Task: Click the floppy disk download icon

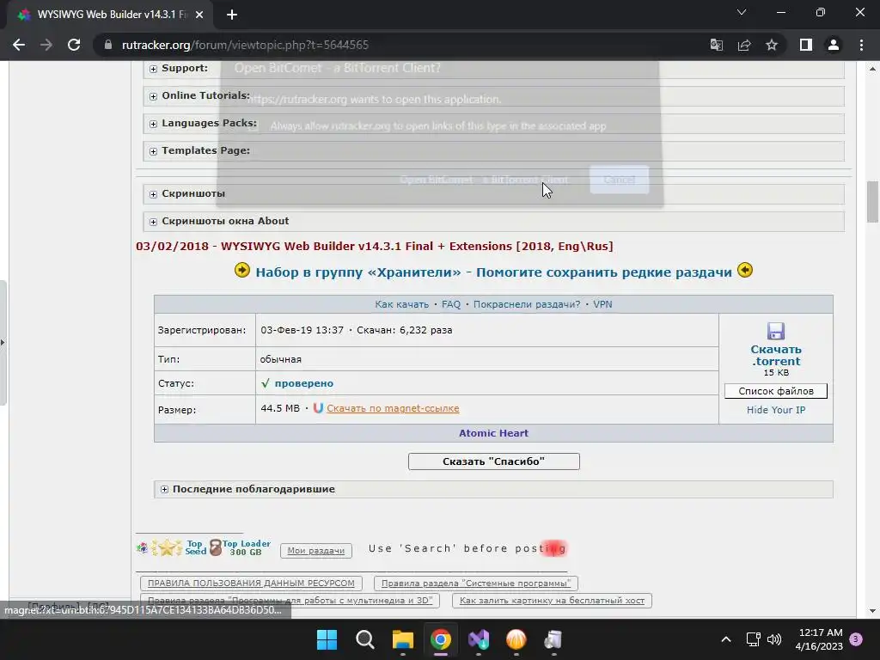Action: click(x=776, y=331)
